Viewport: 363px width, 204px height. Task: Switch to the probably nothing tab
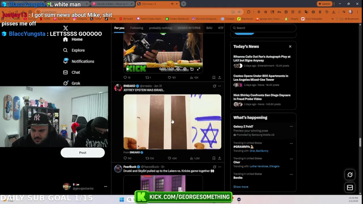[x=161, y=28]
